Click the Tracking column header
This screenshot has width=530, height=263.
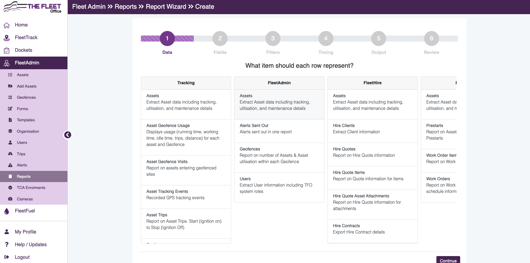pyautogui.click(x=186, y=83)
